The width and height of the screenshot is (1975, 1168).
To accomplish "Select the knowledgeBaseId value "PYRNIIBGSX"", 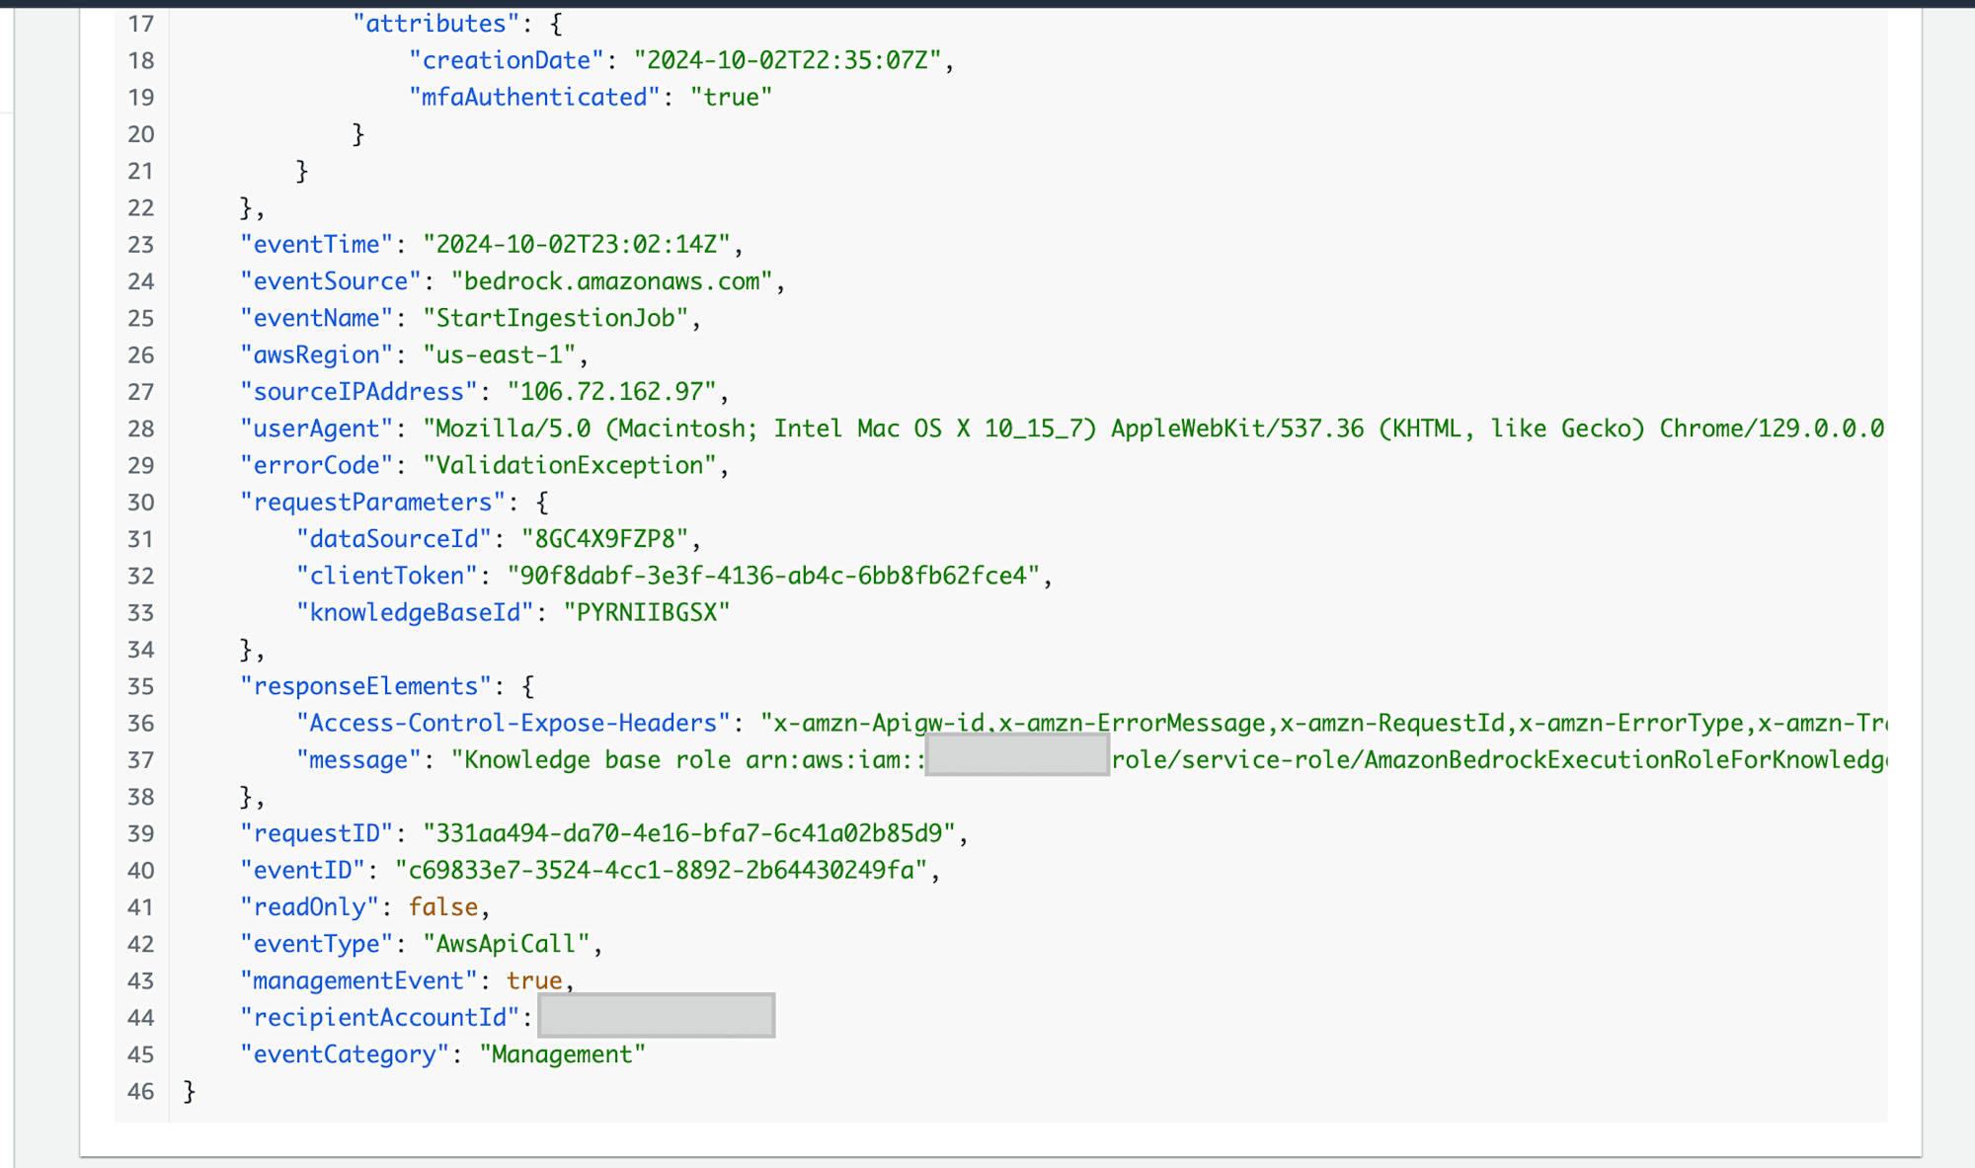I will click(x=647, y=612).
